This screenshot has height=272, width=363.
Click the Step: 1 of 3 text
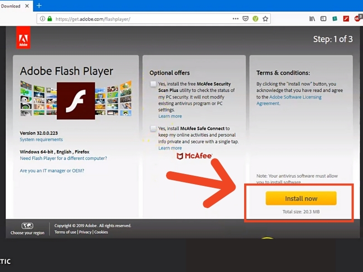pyautogui.click(x=333, y=39)
